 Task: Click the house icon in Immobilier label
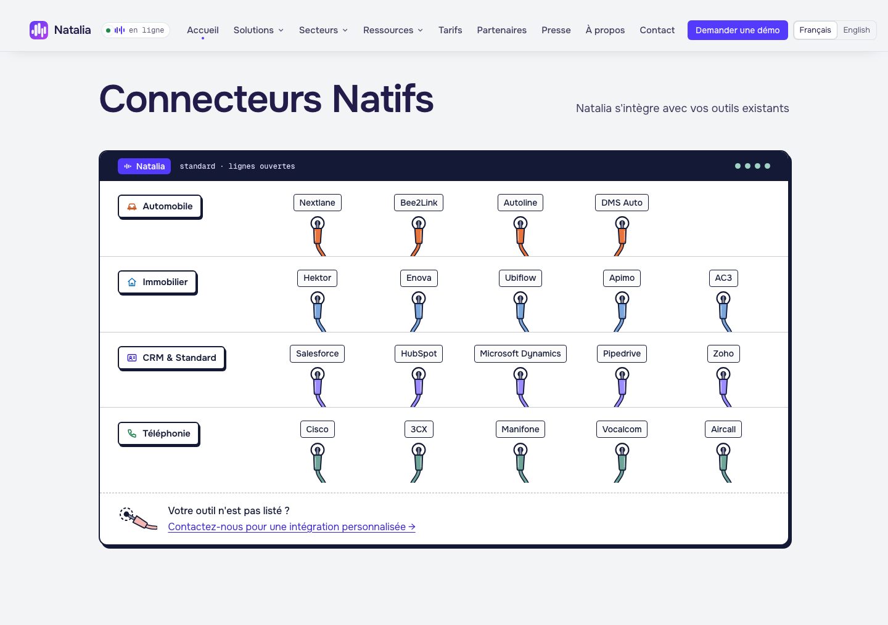tap(132, 282)
